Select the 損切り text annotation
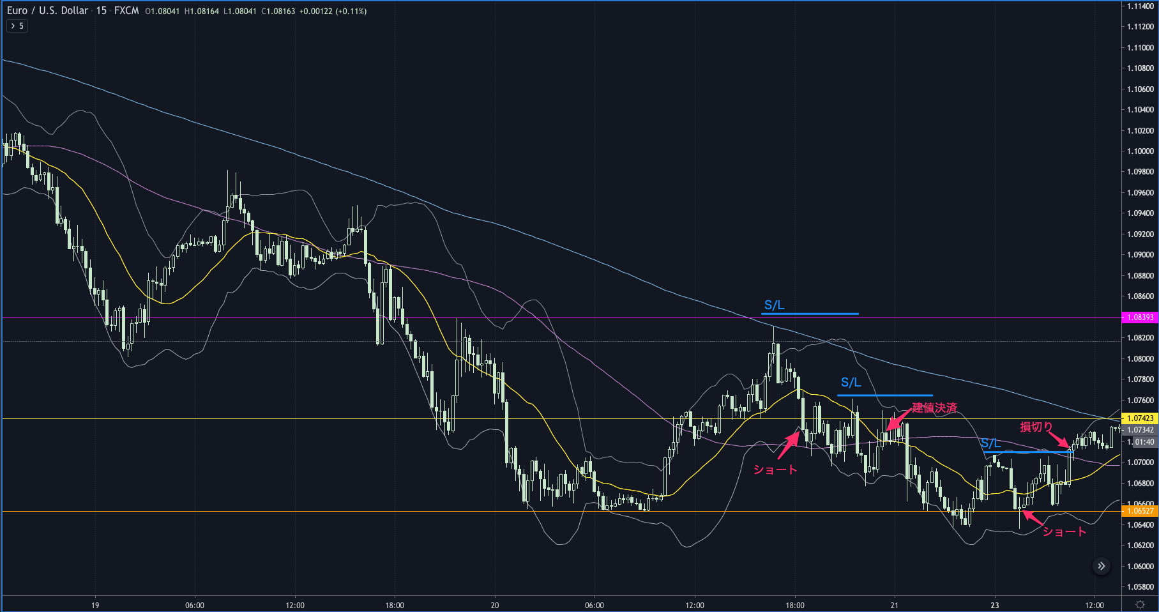This screenshot has width=1159, height=612. [1036, 427]
